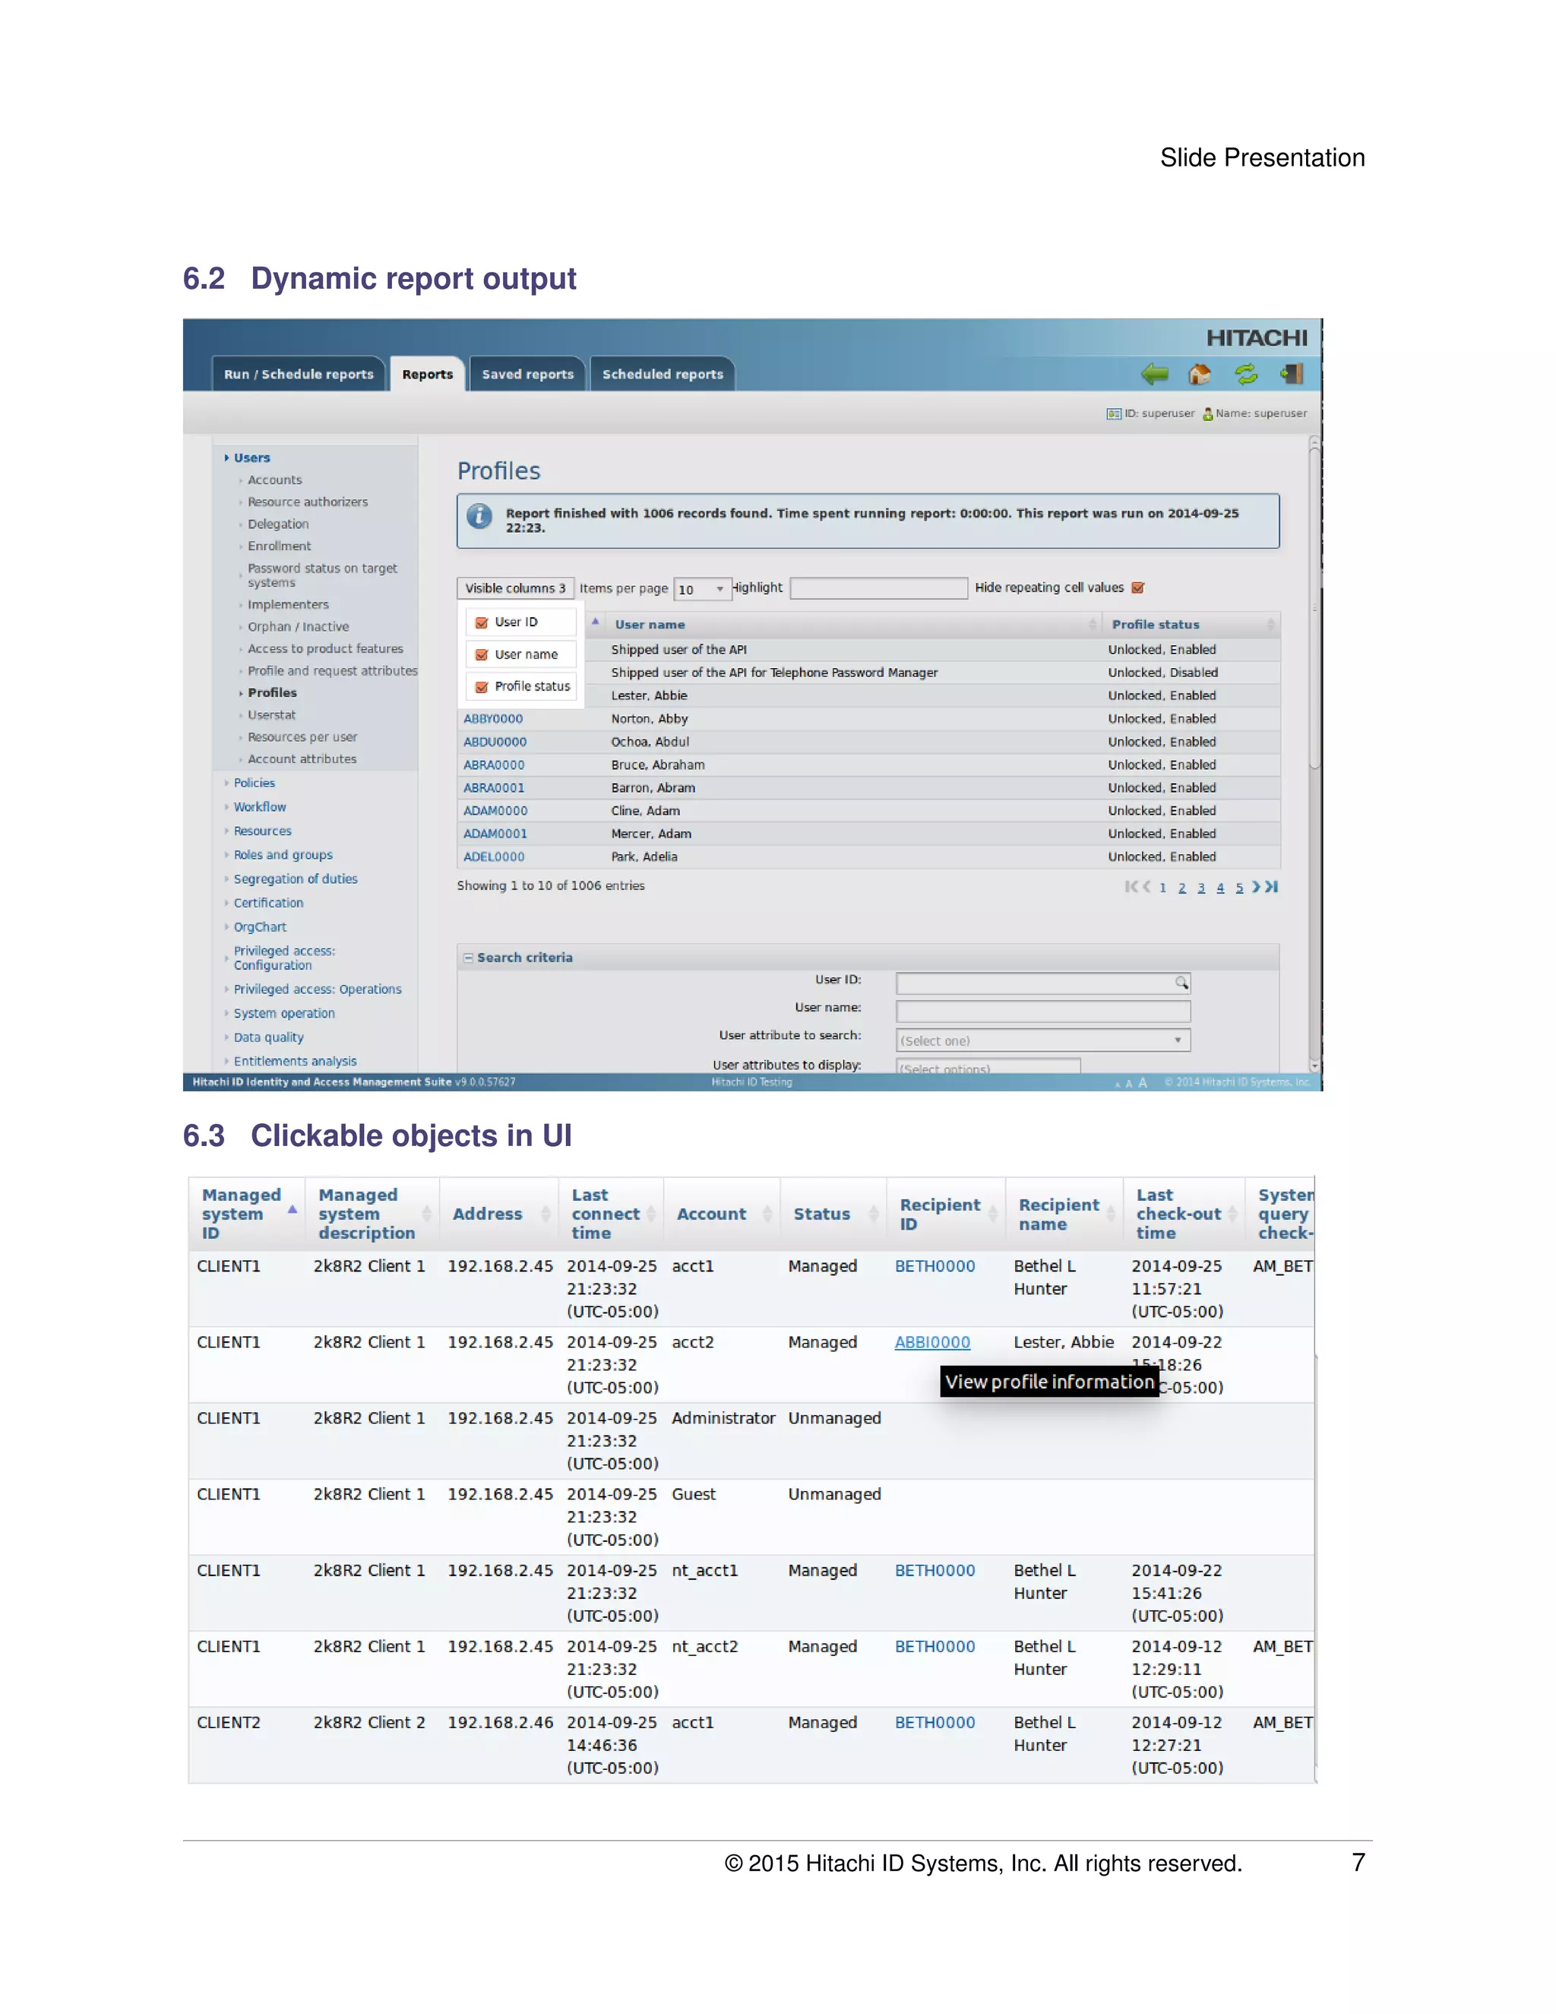Click the green back arrow icon

[x=1154, y=373]
